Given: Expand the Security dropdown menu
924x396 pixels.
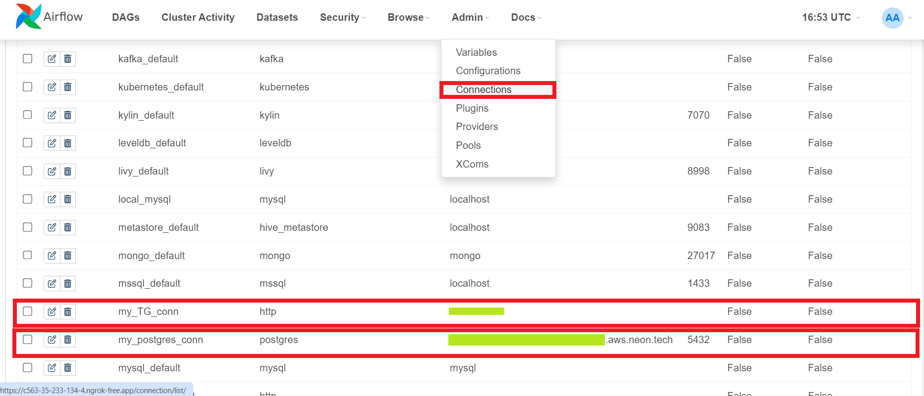Looking at the screenshot, I should tap(343, 17).
